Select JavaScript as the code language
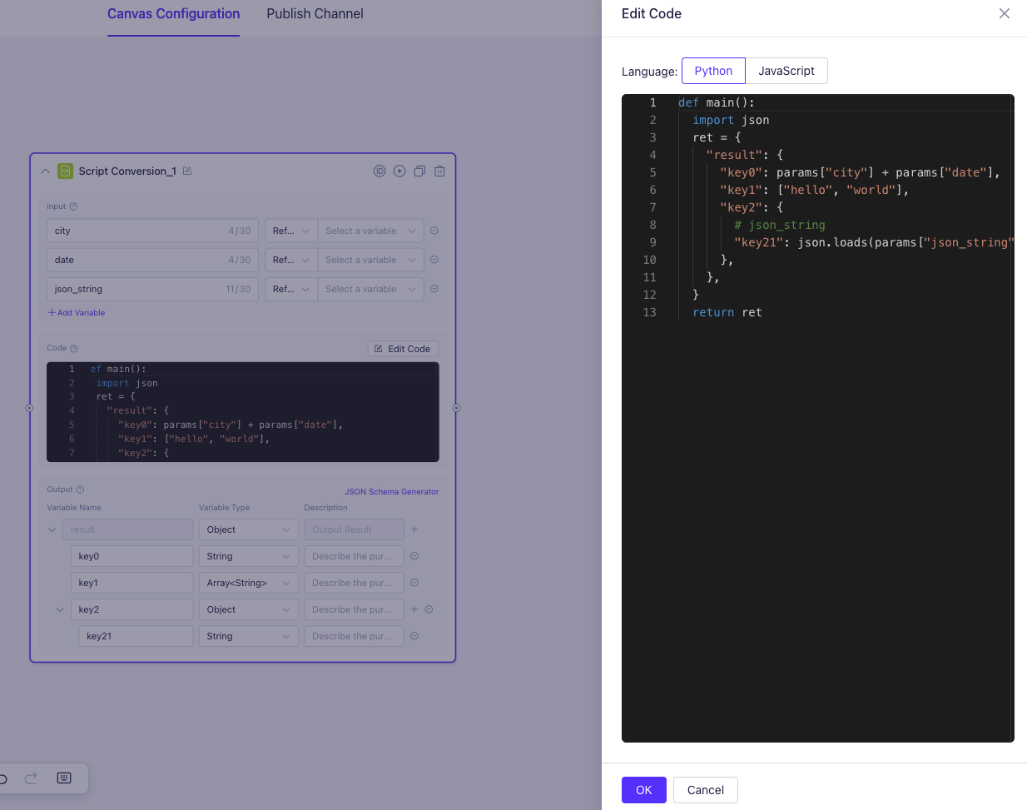1027x810 pixels. tap(786, 71)
